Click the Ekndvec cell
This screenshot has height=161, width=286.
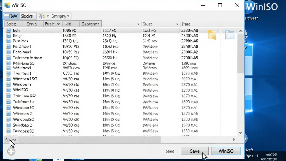70,63
